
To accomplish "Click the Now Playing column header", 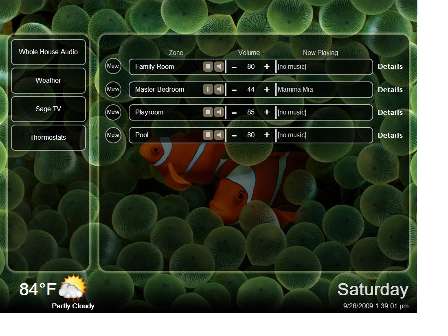I will (x=321, y=53).
